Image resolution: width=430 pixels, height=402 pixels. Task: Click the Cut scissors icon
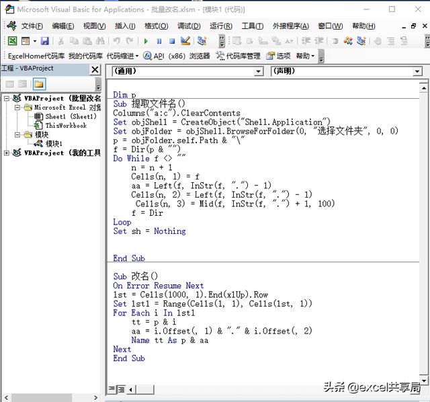[x=61, y=41]
